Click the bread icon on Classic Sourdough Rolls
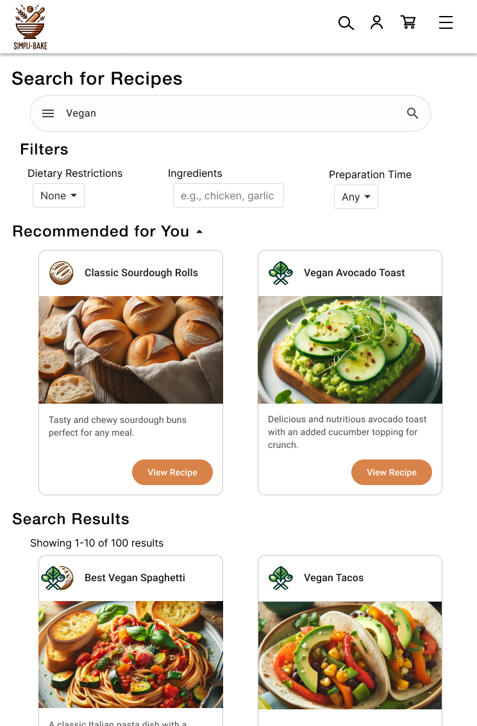Viewport: 477px width, 726px height. 61,272
